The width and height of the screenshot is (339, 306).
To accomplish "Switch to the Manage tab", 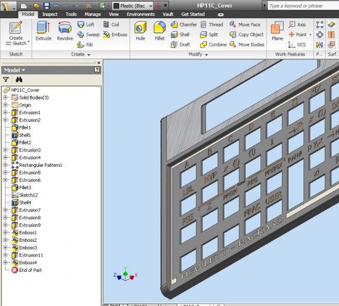I will click(93, 14).
